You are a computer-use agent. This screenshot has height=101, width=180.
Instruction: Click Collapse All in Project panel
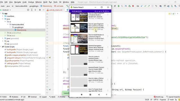35,10
